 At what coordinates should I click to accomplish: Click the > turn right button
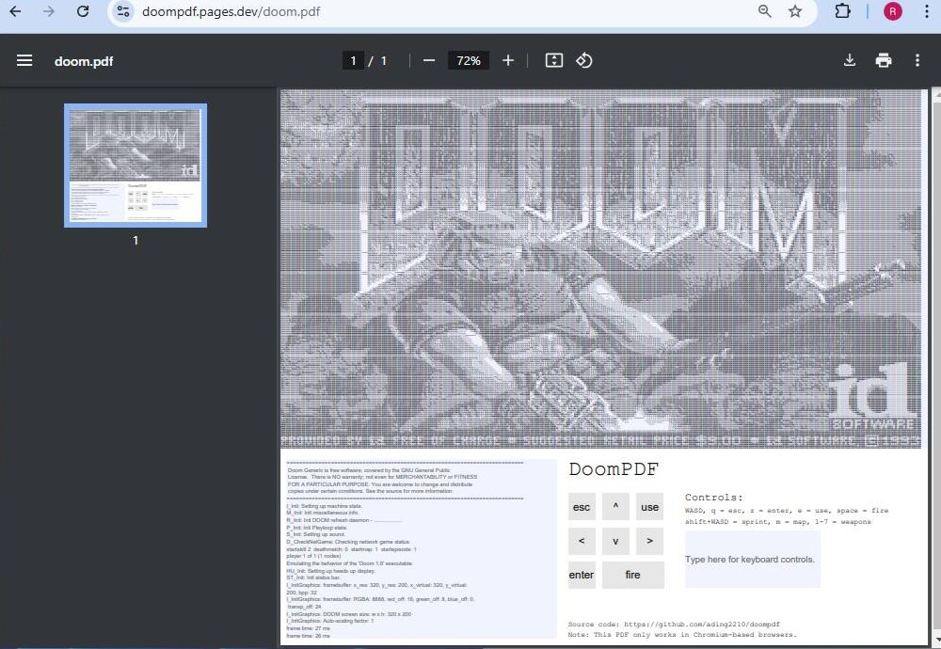tap(649, 541)
